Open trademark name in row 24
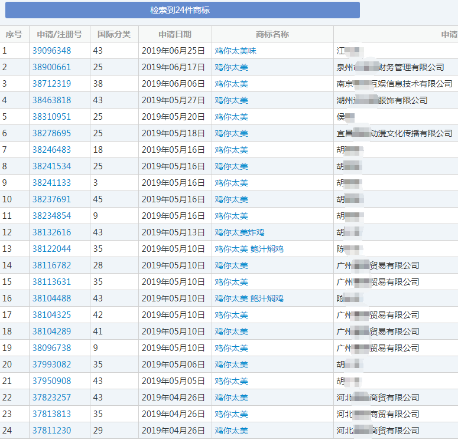This screenshot has width=458, height=440. 231,431
